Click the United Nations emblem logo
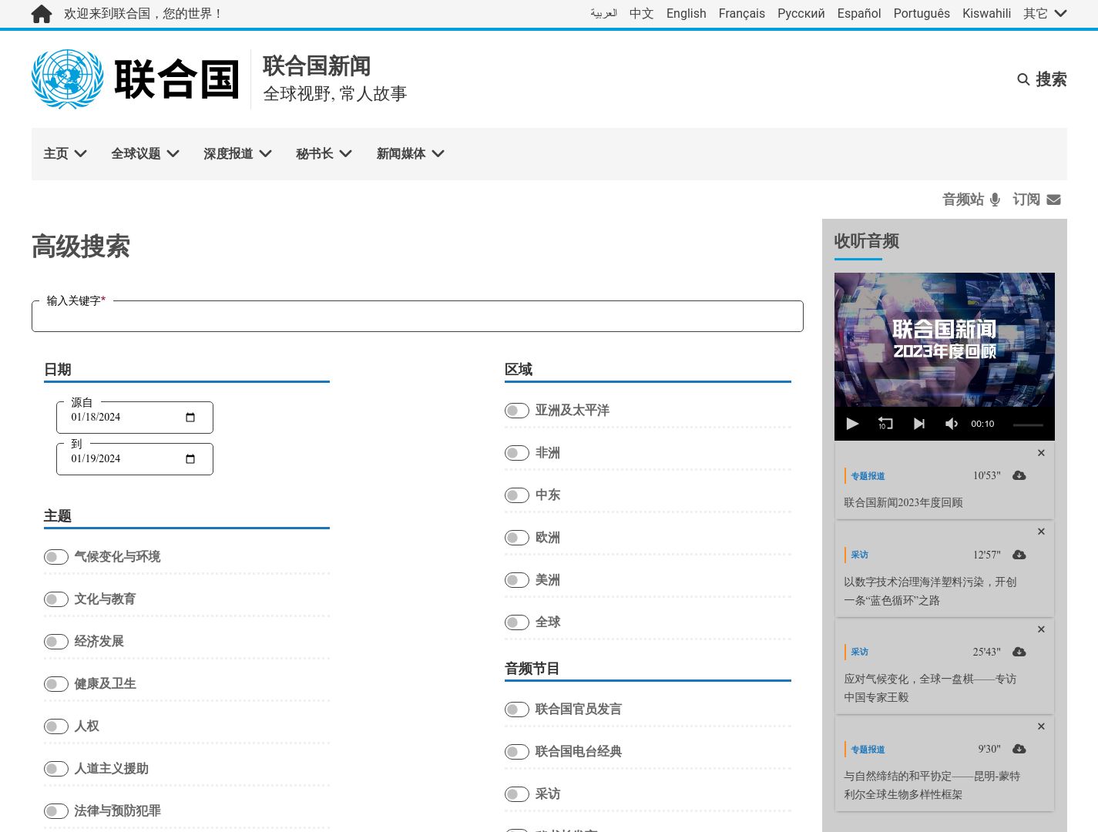The width and height of the screenshot is (1098, 832). click(x=68, y=79)
